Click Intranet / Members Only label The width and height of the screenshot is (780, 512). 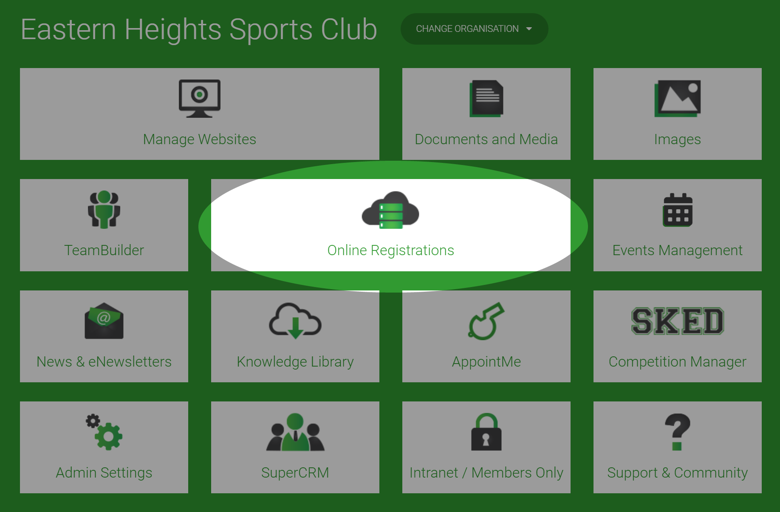[x=486, y=473]
